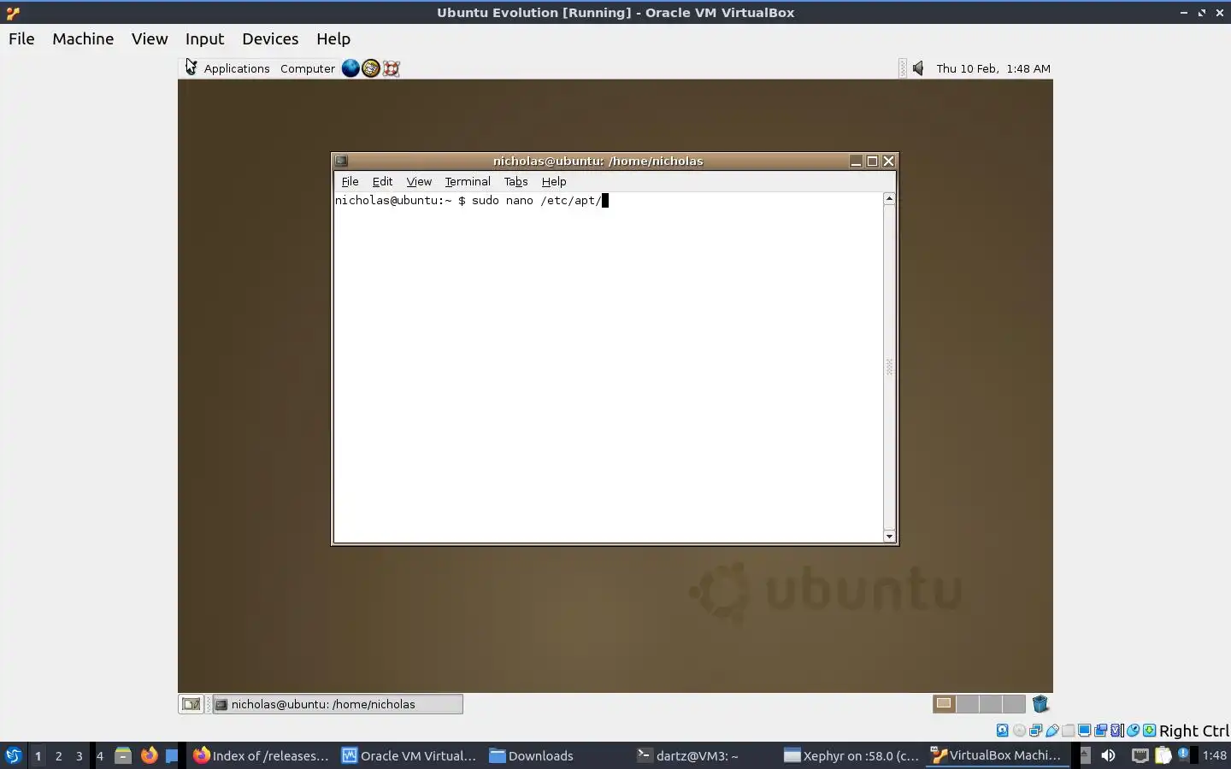Open VirtualBox Machine menu
Screen dimensions: 1231x769
(x=83, y=38)
